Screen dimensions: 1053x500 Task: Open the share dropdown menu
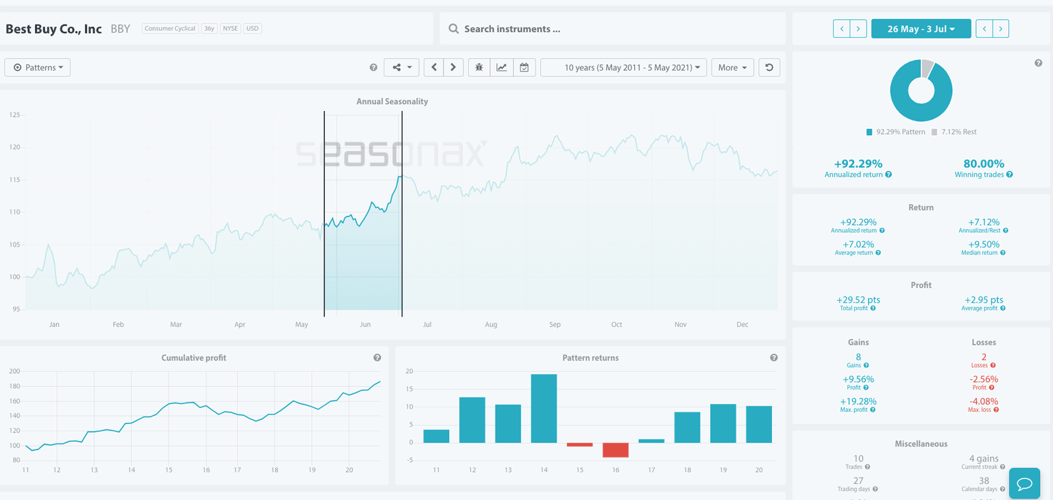tap(401, 68)
